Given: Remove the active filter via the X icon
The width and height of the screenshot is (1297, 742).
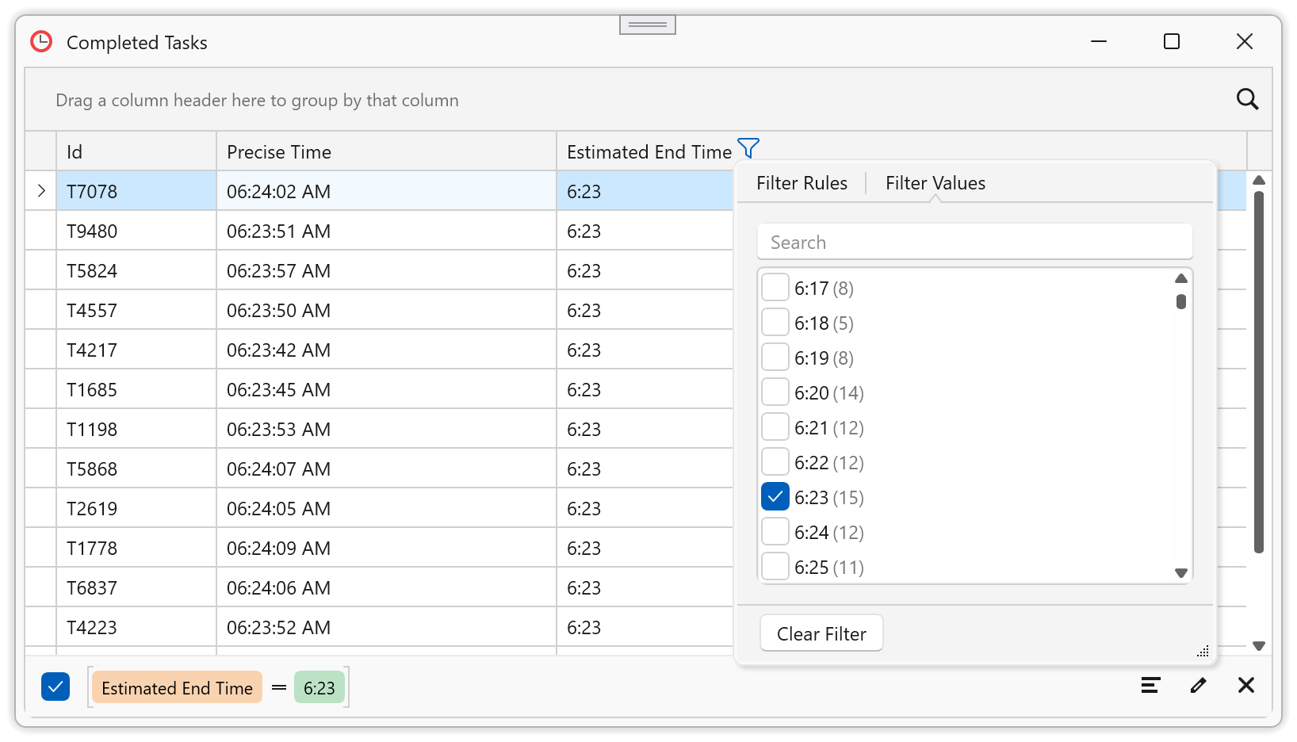Looking at the screenshot, I should pyautogui.click(x=1245, y=685).
